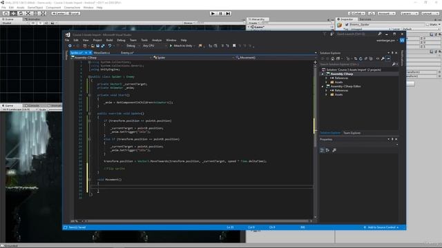
Task: Collapse Assembly-CSharp project node
Action: click(323, 74)
